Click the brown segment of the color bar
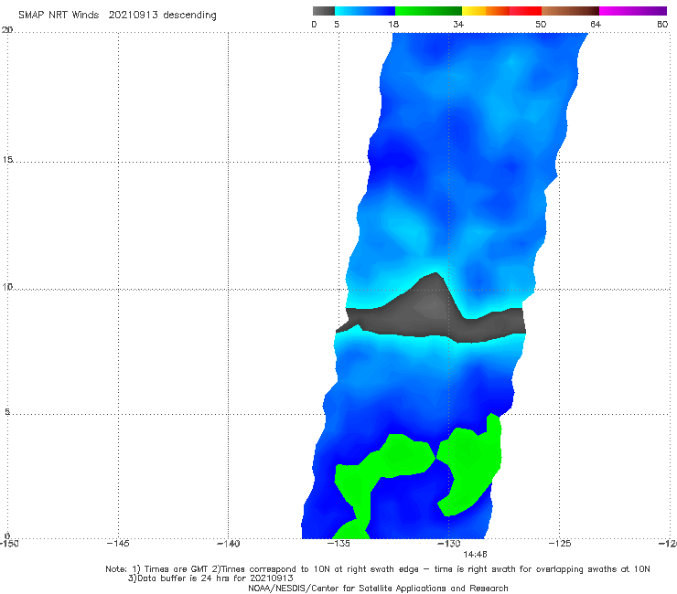 click(570, 11)
